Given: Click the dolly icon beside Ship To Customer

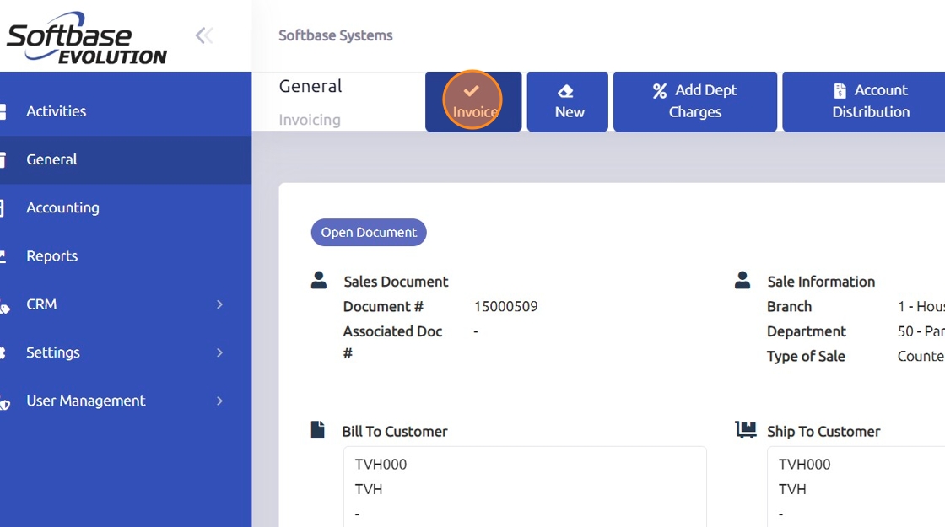Looking at the screenshot, I should click(746, 429).
